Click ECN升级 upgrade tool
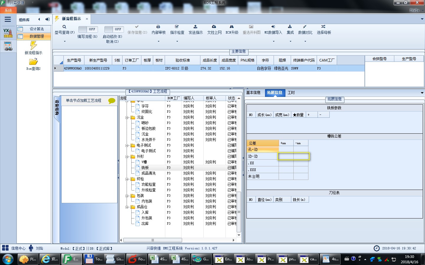 (x=232, y=30)
